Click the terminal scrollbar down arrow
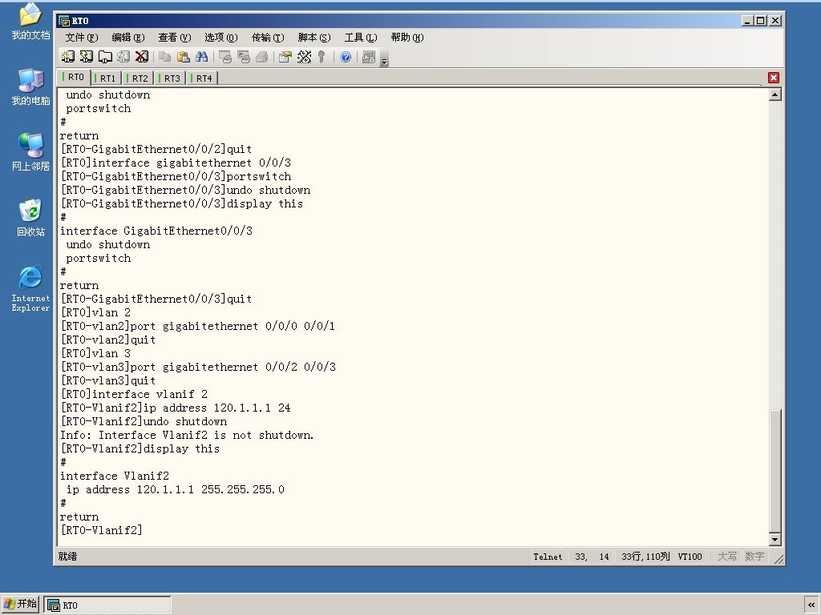821x615 pixels. pos(775,539)
